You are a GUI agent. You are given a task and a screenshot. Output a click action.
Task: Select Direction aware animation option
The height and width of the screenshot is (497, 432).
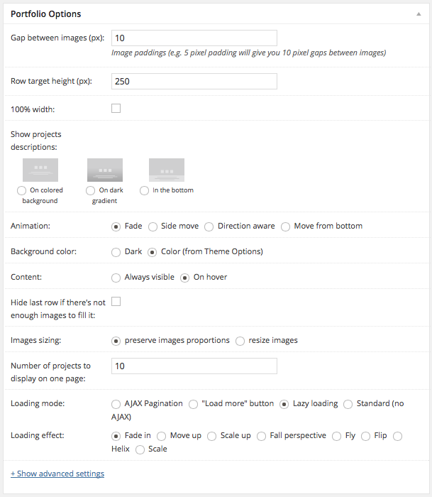[x=209, y=226]
